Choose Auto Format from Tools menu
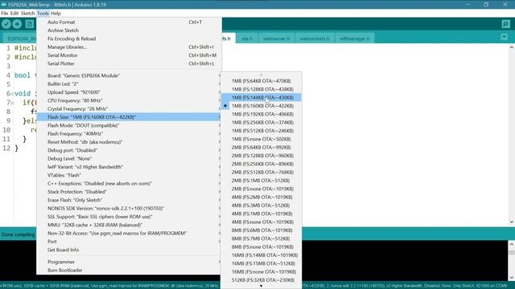This screenshot has width=515, height=289. point(129,22)
